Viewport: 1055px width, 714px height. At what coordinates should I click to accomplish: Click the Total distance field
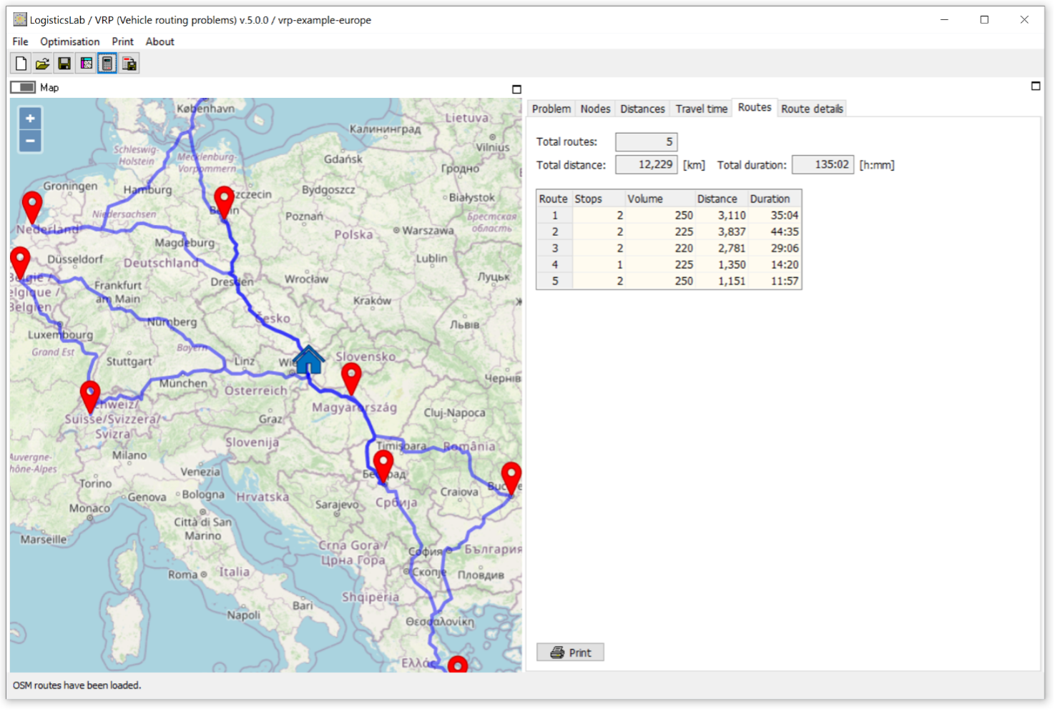click(646, 165)
